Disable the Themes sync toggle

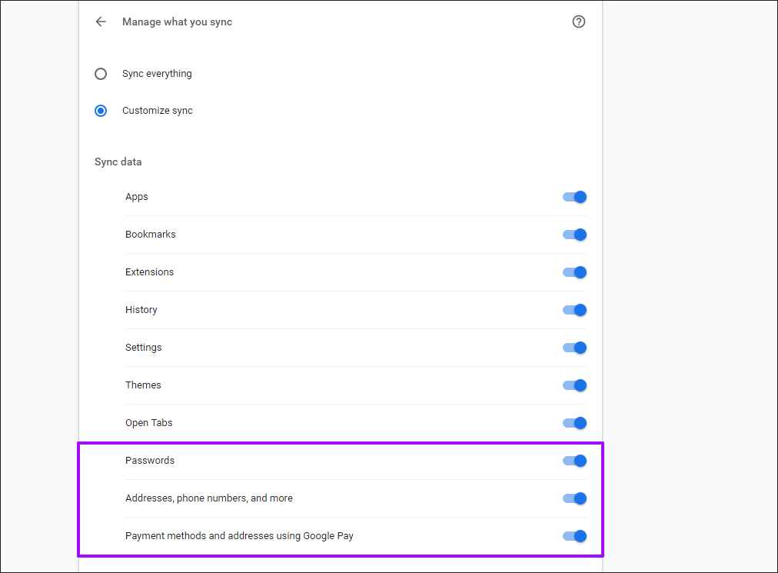[574, 385]
